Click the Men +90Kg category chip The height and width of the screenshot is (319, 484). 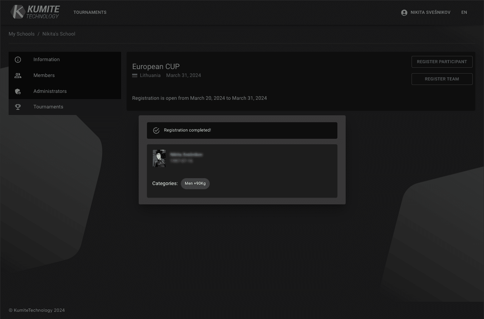tap(195, 183)
